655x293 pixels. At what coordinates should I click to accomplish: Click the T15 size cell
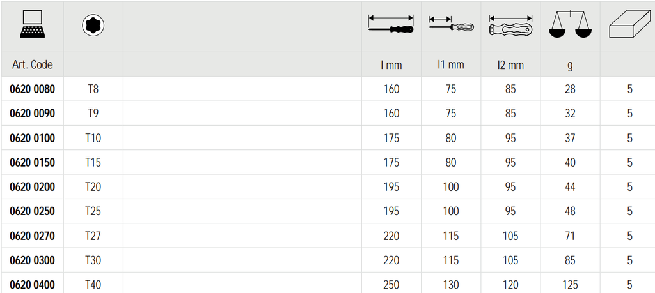coord(93,162)
